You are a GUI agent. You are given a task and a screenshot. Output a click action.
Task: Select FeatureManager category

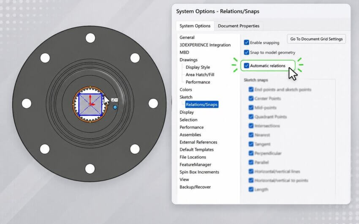(195, 164)
